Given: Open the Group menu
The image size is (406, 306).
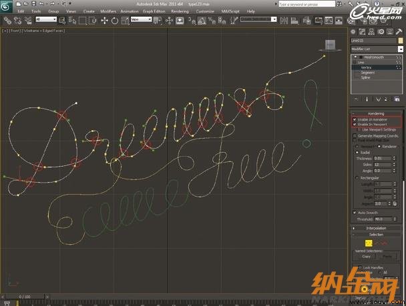Looking at the screenshot, I should tap(53, 11).
